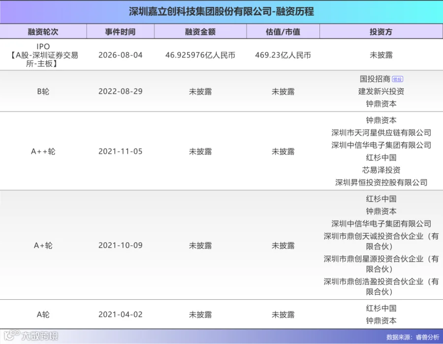
Task: Click 未披露 investor in the IPO row
Action: tap(381, 55)
